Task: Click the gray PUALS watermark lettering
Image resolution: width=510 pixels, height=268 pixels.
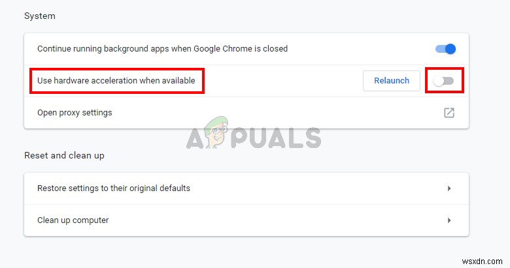Action: pyautogui.click(x=276, y=138)
